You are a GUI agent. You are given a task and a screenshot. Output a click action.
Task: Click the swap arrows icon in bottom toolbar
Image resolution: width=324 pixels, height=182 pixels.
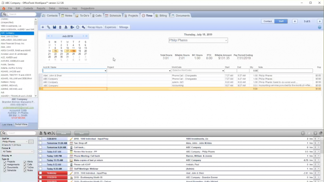coord(45,133)
